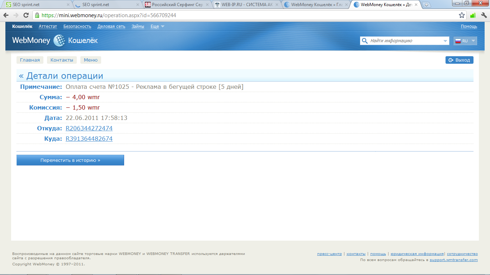Open the Займы menu link

tap(138, 26)
